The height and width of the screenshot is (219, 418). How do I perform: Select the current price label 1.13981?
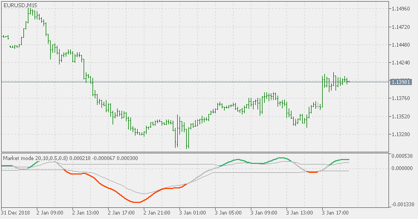pyautogui.click(x=401, y=82)
